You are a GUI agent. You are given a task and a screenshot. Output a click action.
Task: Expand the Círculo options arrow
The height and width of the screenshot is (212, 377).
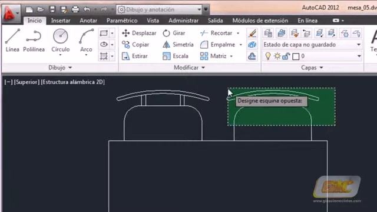pyautogui.click(x=60, y=55)
